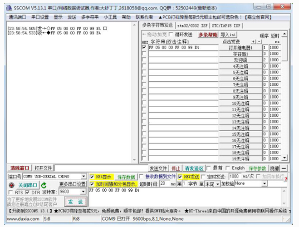
Task: Click the 字符串1 send button
Action: (240, 54)
